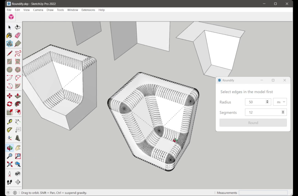
Task: Click the Radius input field showing 50
Action: pyautogui.click(x=258, y=102)
